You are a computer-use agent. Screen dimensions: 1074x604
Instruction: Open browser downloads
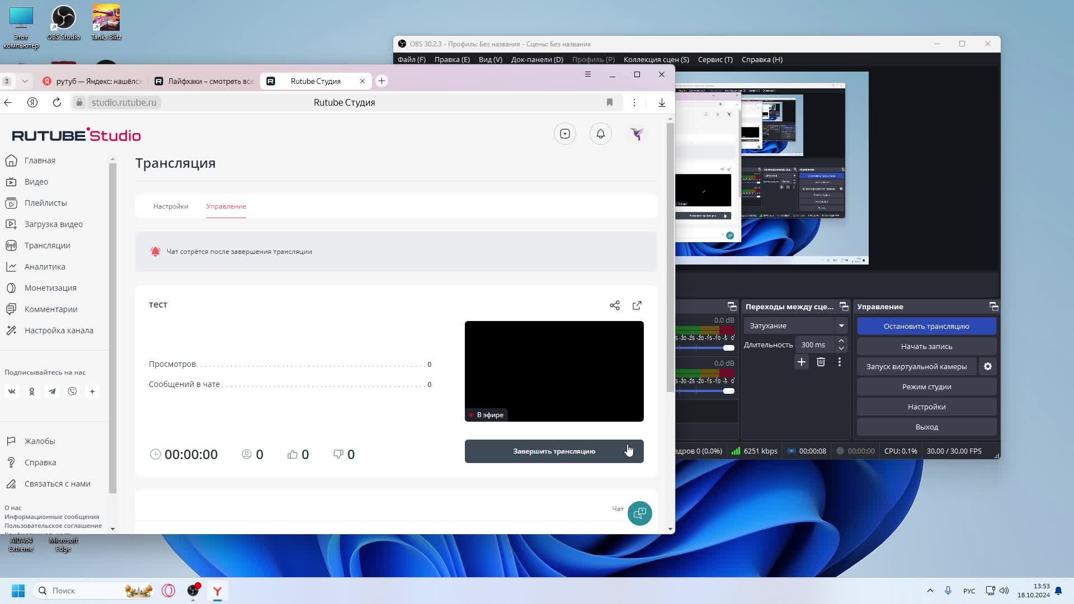[x=662, y=102]
